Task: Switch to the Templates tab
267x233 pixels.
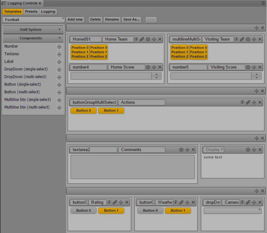Action: click(x=13, y=12)
